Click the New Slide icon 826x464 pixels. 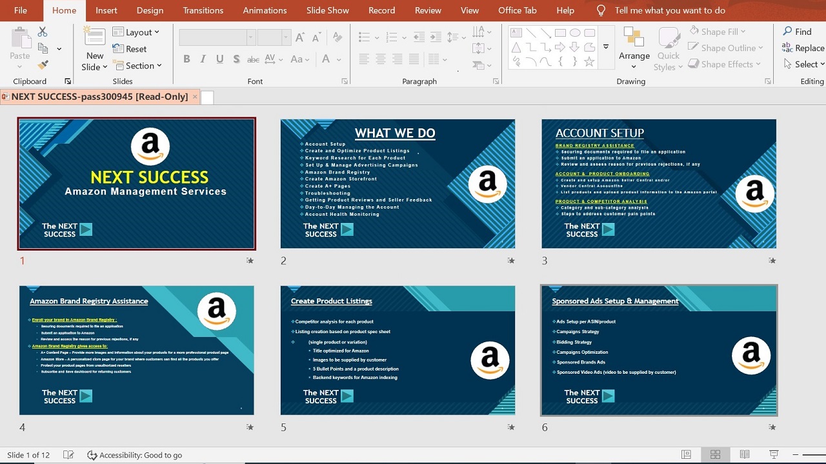(94, 37)
